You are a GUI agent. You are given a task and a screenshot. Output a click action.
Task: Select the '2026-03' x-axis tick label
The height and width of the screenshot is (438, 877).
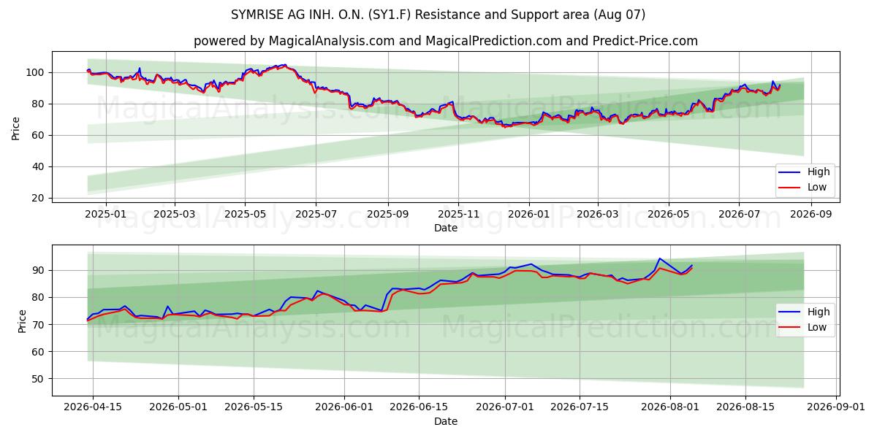597,214
